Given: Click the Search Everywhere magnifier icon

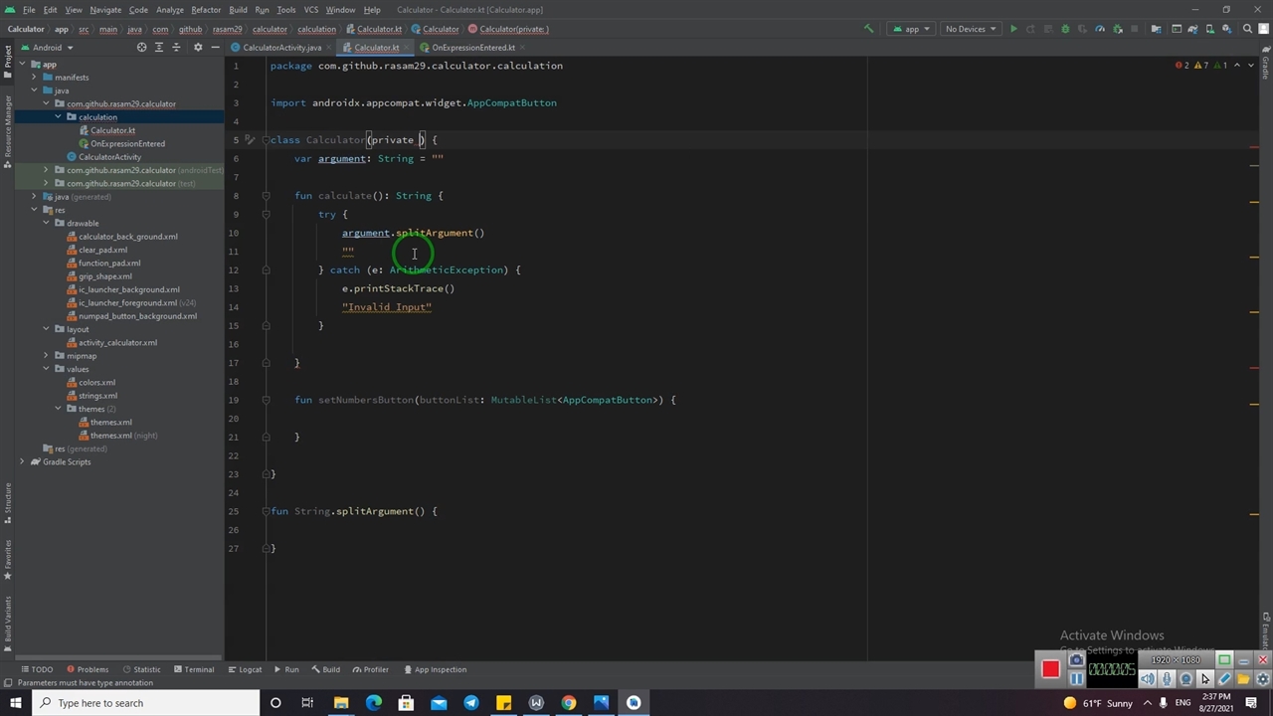Looking at the screenshot, I should 1247,29.
